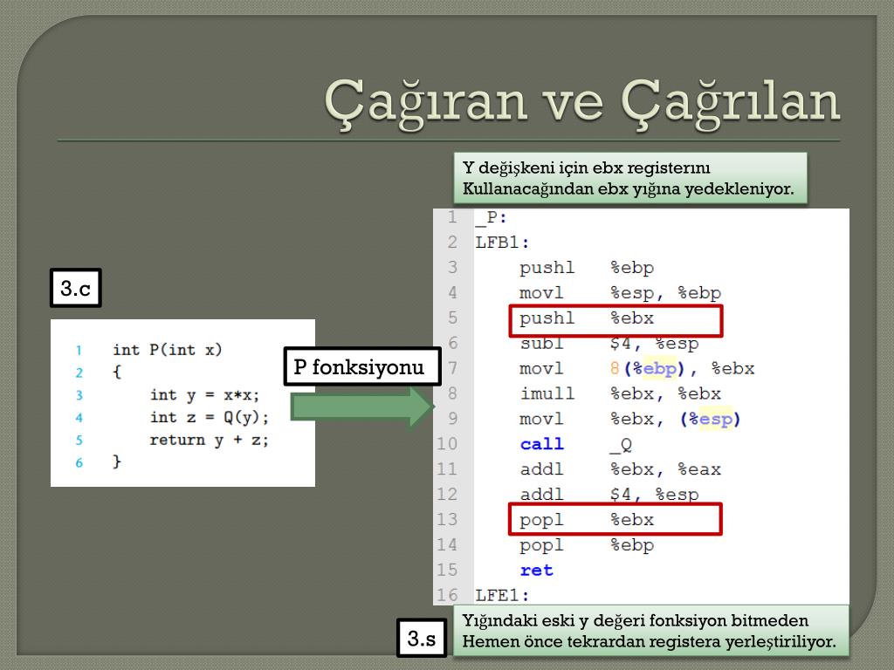The image size is (894, 670).
Task: Click the instruction "movl 8(%ebp), %ebx"
Action: [636, 369]
